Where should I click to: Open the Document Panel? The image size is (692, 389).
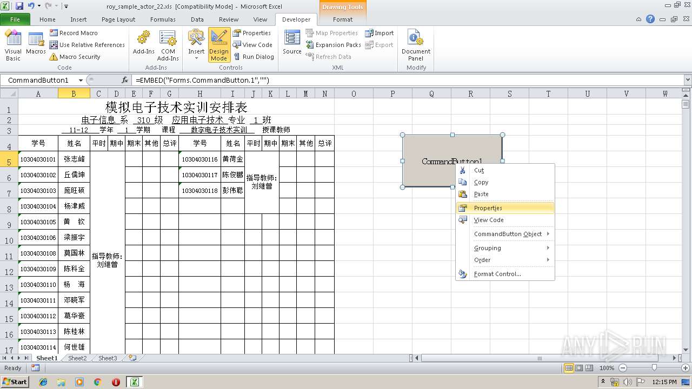(x=416, y=45)
